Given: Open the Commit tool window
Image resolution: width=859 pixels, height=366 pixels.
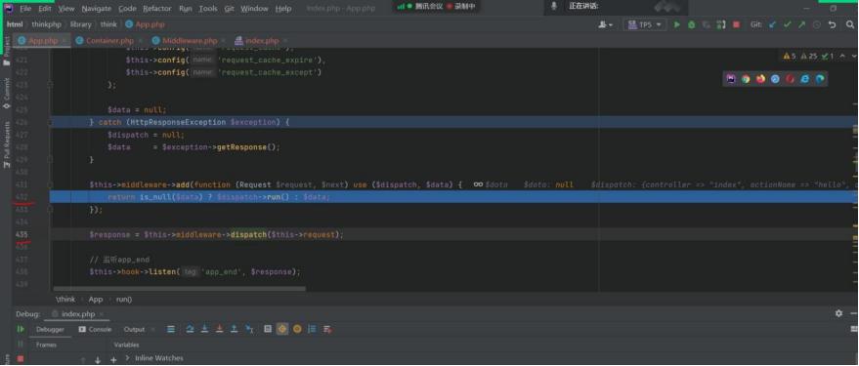Looking at the screenshot, I should coord(7,93).
